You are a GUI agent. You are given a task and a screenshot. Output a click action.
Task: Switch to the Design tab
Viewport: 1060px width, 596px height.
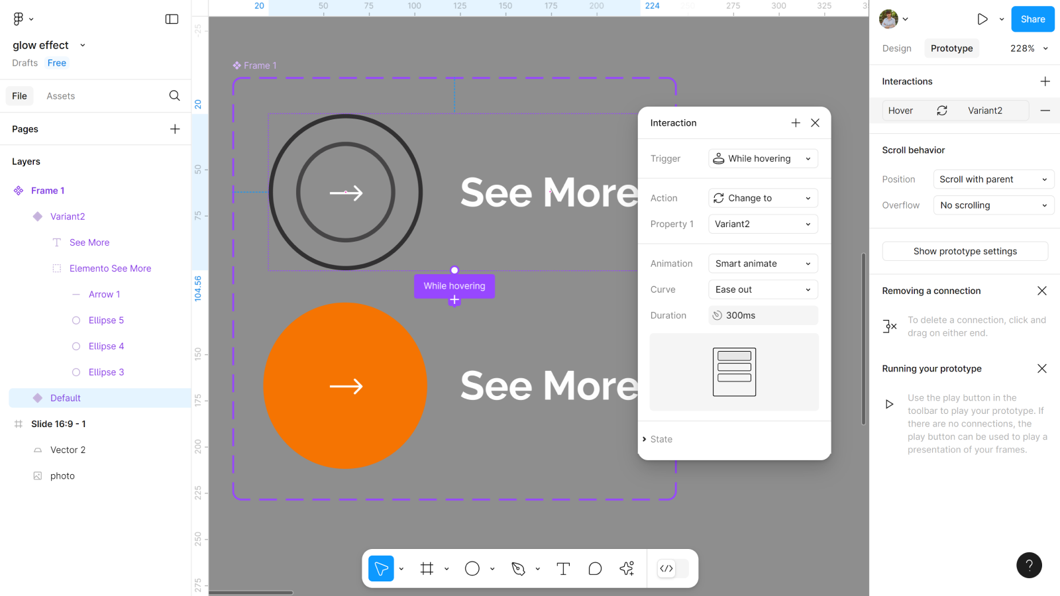click(x=896, y=48)
